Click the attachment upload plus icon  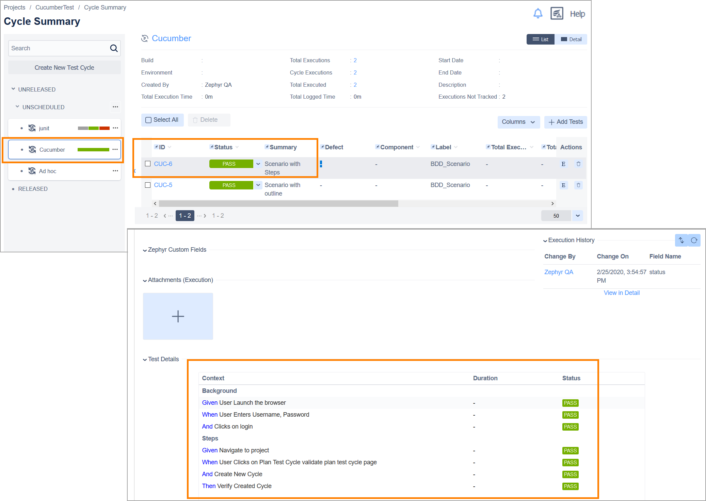[x=178, y=316]
